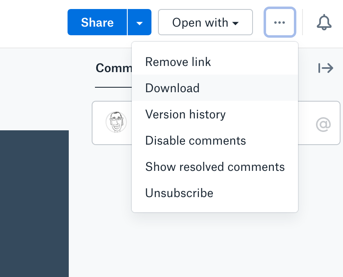Select Disable comments menu entry

pyautogui.click(x=196, y=141)
